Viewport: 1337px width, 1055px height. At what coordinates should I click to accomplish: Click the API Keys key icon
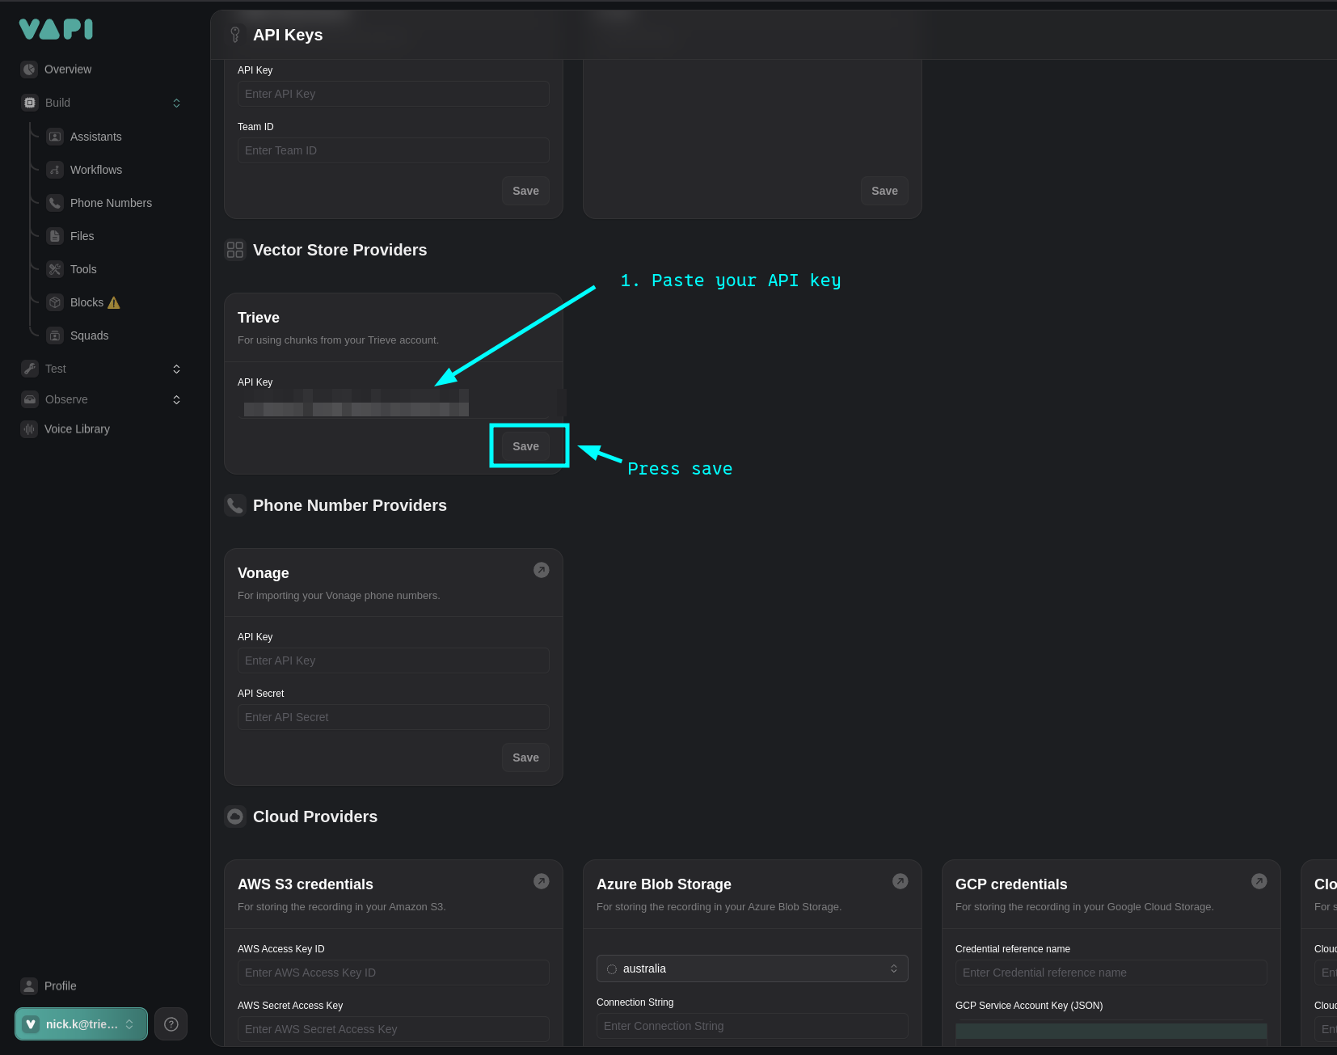[235, 35]
